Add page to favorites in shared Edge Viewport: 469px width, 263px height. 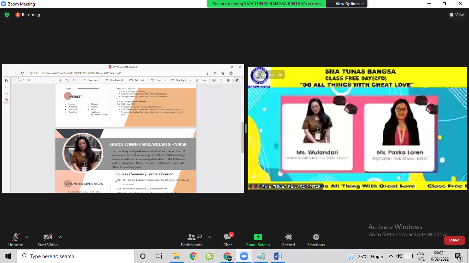207,73
